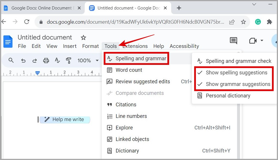Open the File menu
The height and width of the screenshot is (160, 278).
tap(22, 46)
